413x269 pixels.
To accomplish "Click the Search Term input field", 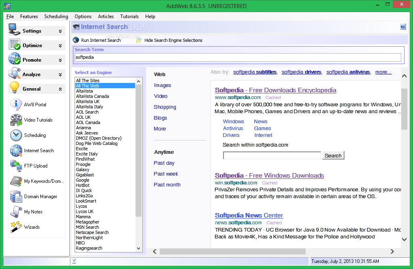I will tap(238, 57).
